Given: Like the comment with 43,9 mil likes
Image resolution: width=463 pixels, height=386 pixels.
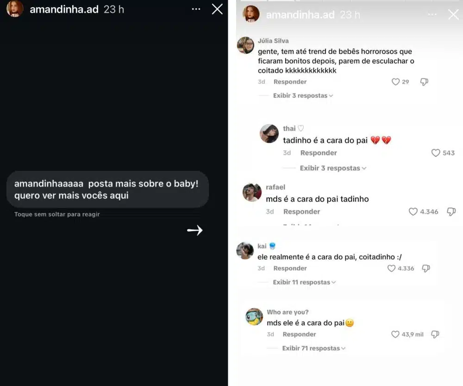Looking at the screenshot, I should [x=395, y=334].
